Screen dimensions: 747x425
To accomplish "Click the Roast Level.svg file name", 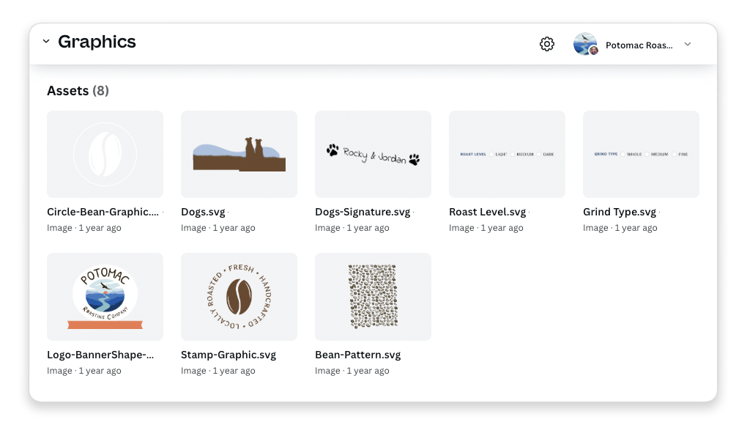I will tap(487, 212).
